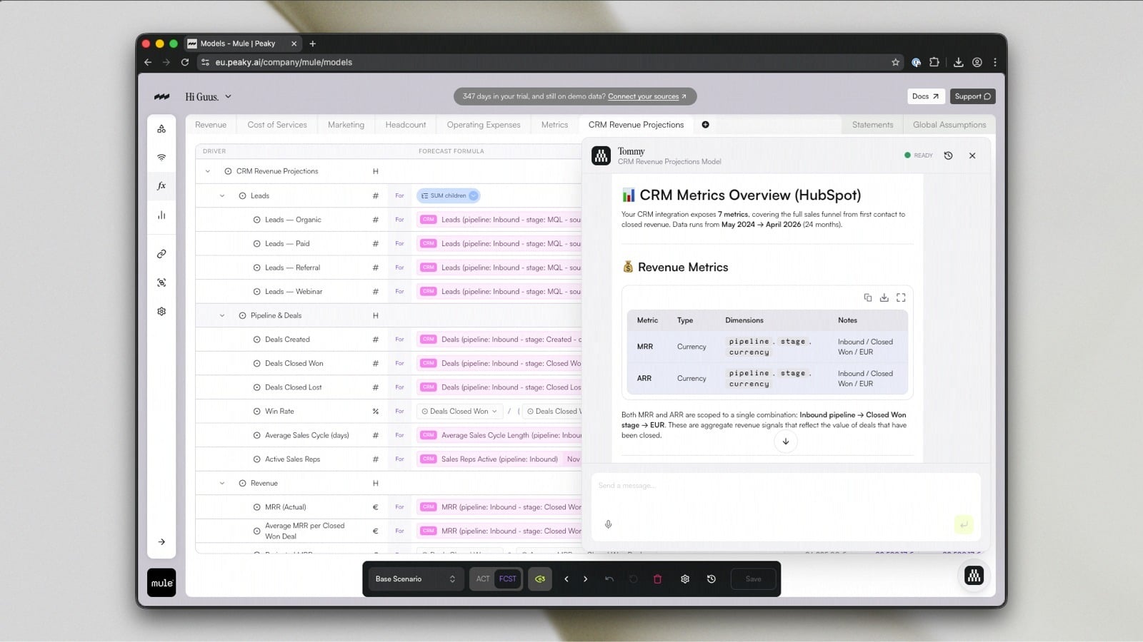Click the browser address bar URL
The height and width of the screenshot is (642, 1143).
click(x=284, y=62)
